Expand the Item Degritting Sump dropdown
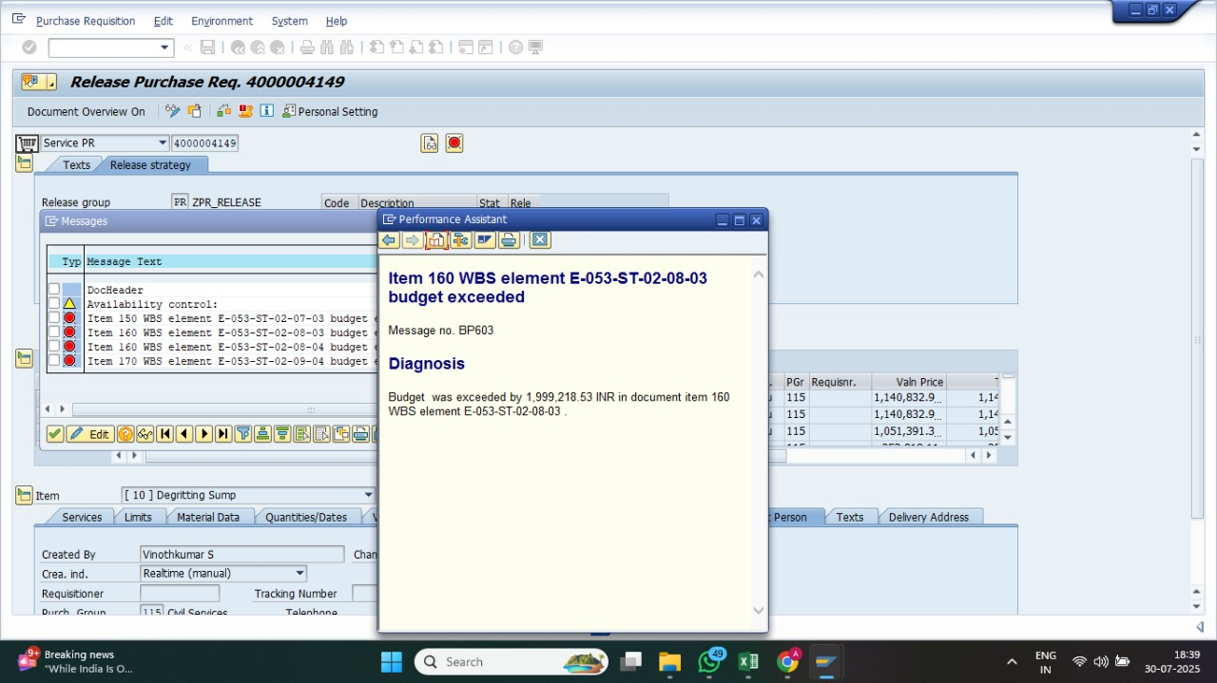This screenshot has width=1217, height=683. [x=369, y=495]
